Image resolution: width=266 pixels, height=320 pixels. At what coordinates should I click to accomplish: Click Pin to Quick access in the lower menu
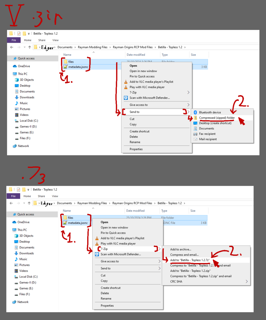click(113, 233)
